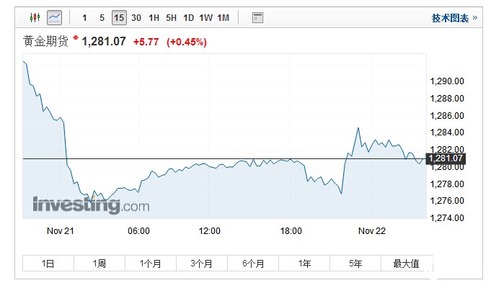This screenshot has width=491, height=288.
Task: Select the 1-minute interval
Action: (84, 17)
